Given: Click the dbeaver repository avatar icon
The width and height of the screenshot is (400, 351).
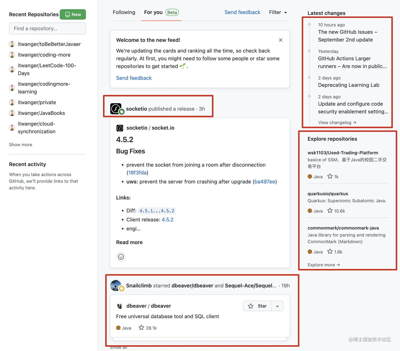Looking at the screenshot, I should (120, 306).
